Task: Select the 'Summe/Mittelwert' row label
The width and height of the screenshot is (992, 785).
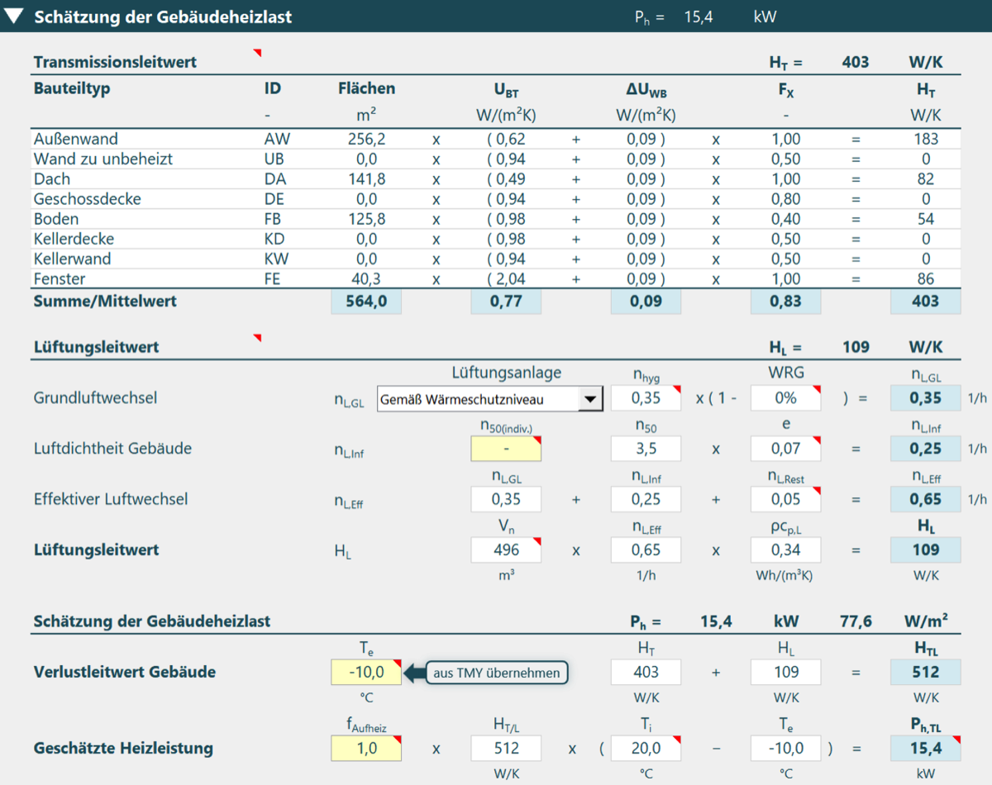Action: click(x=105, y=302)
